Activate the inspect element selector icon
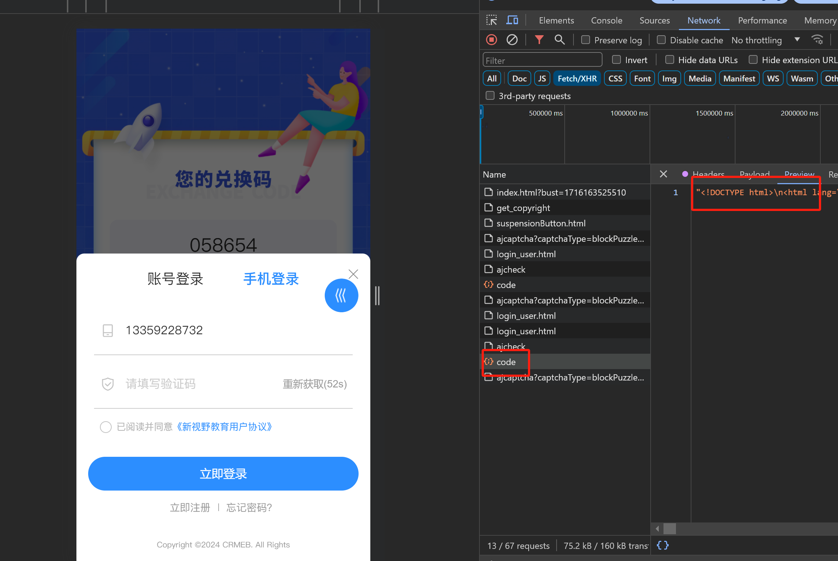This screenshot has height=561, width=838. (491, 20)
